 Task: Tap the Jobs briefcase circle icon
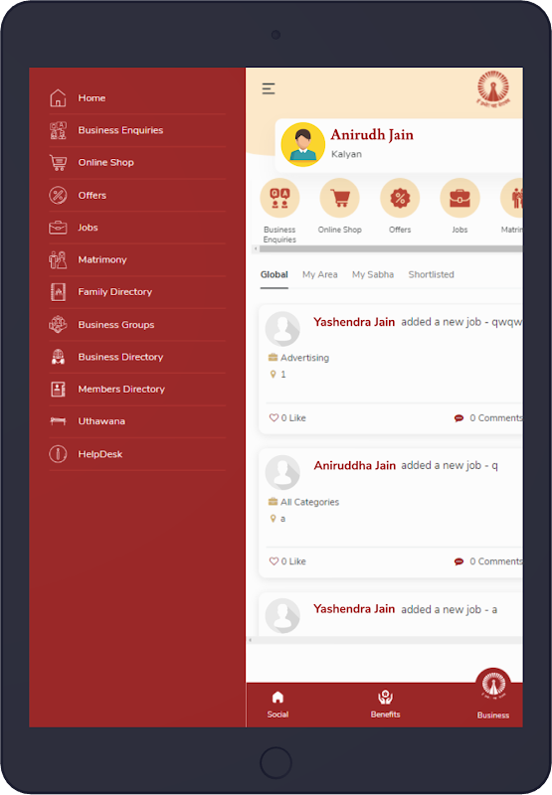coord(460,198)
